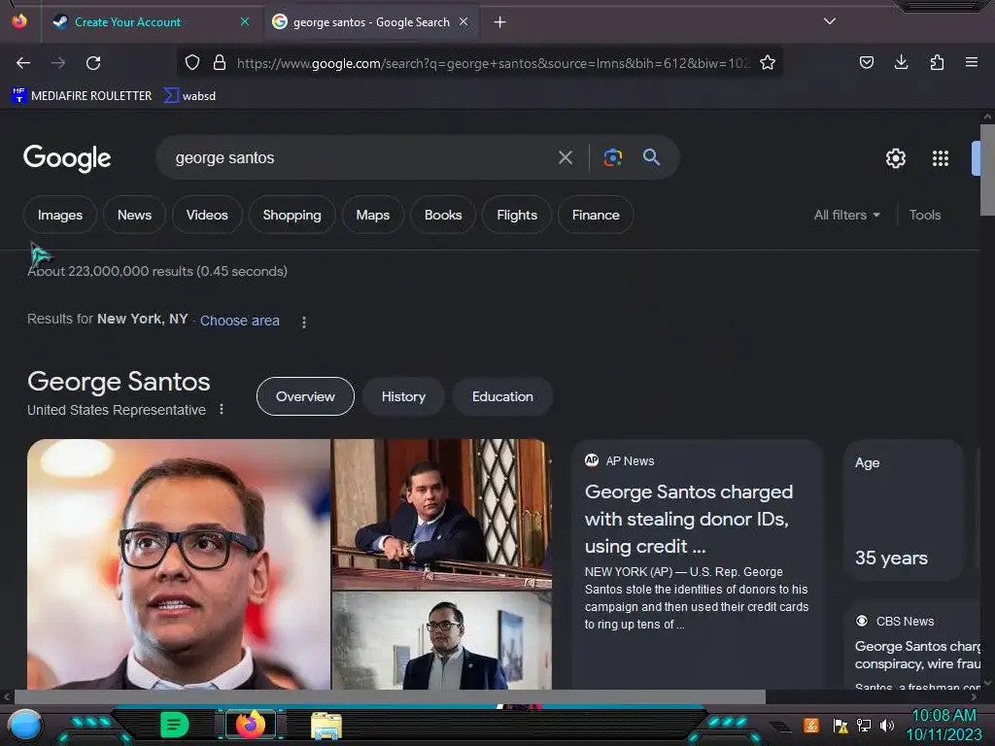Expand the All filters dropdown
The image size is (995, 746).
(847, 215)
